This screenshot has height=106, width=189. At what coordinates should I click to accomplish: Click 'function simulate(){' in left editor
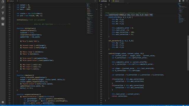[25, 75]
